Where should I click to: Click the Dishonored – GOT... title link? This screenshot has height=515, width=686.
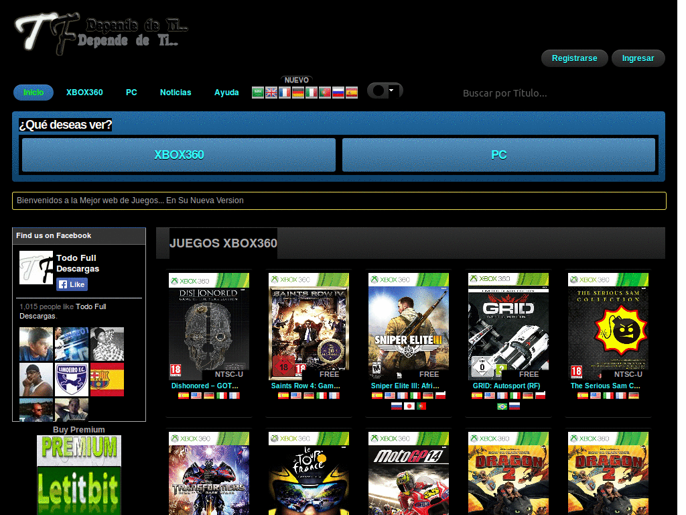tap(205, 386)
